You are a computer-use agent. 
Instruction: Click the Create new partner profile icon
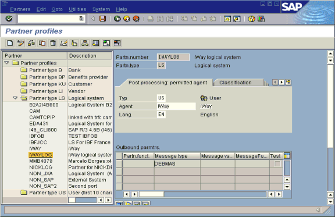pos(10,43)
